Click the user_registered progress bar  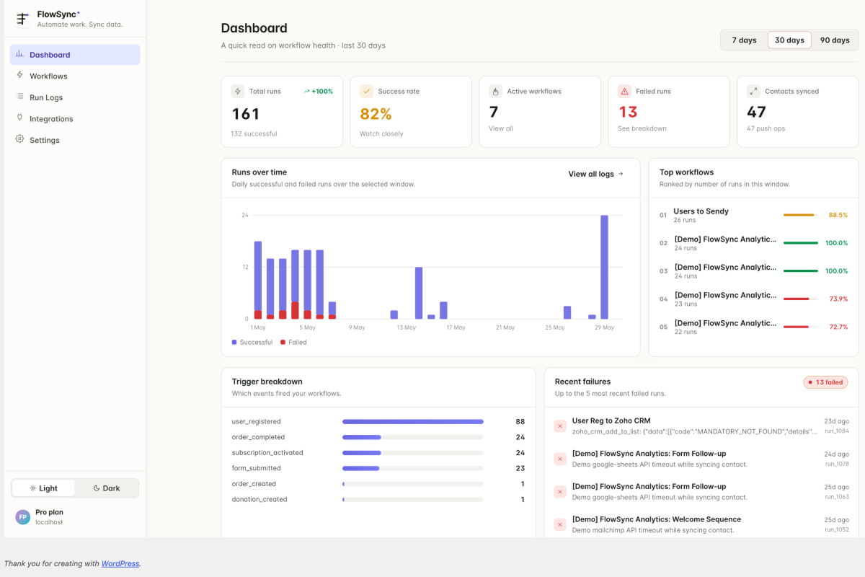pos(413,421)
